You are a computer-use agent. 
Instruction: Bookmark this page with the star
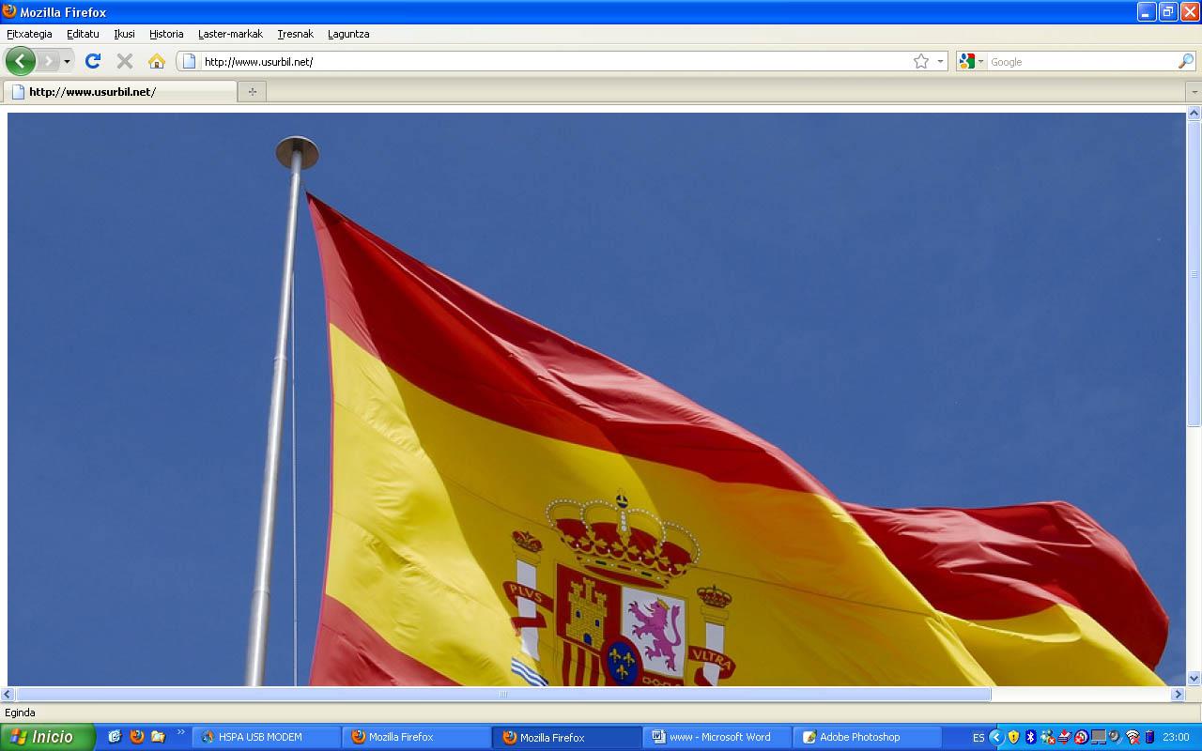click(x=920, y=61)
